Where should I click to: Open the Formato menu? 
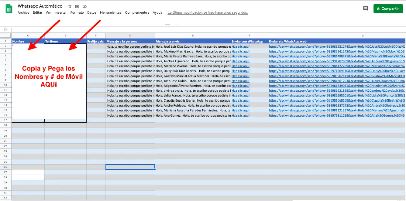click(x=77, y=13)
